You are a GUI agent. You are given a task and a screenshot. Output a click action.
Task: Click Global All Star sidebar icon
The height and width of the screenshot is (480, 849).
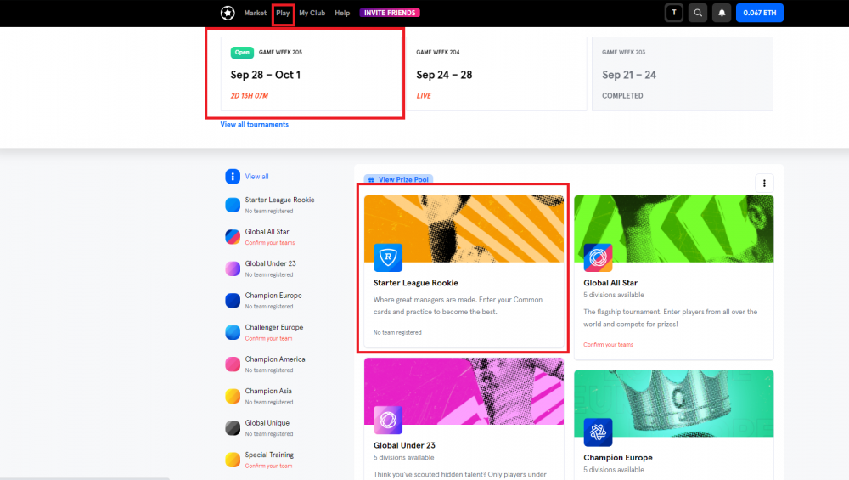(233, 237)
